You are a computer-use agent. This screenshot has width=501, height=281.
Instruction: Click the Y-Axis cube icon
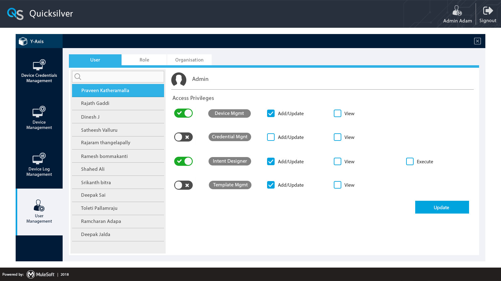[23, 41]
